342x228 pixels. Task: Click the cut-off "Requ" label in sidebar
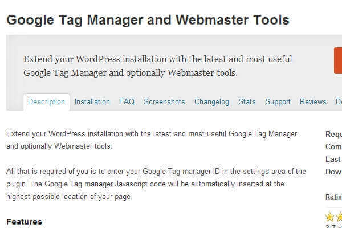(x=333, y=135)
